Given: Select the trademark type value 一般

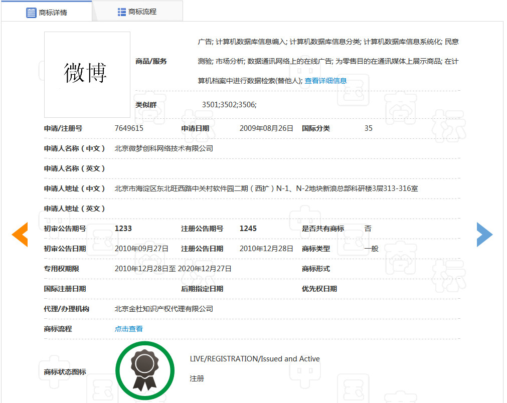Looking at the screenshot, I should 371,249.
